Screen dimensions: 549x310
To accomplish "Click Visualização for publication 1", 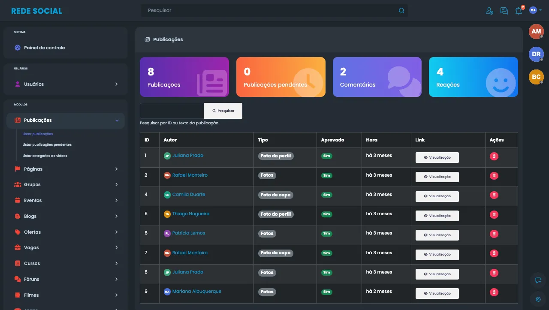I will [437, 157].
